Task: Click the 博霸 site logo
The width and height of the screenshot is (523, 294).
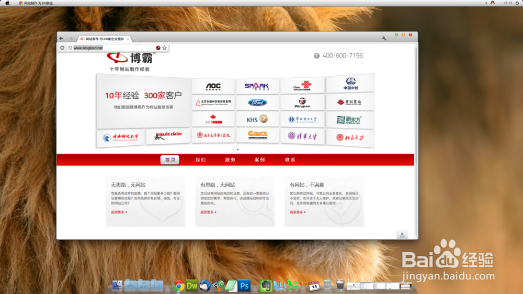Action: 131,58
